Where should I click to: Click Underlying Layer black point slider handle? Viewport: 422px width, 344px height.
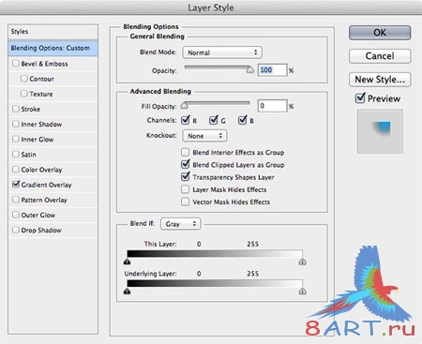tap(127, 292)
